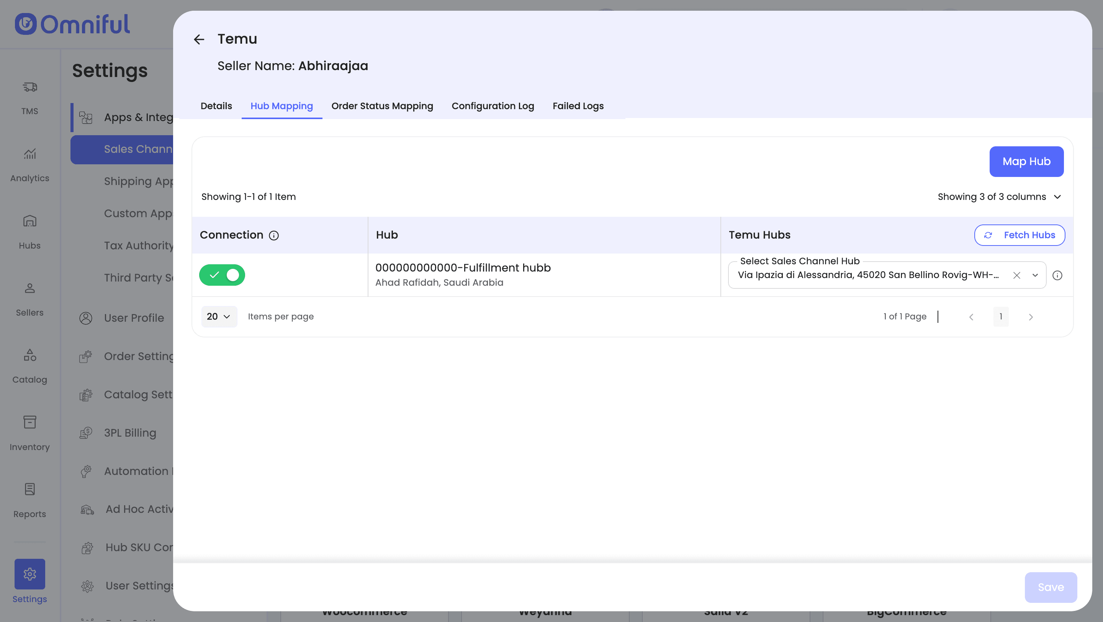Image resolution: width=1103 pixels, height=622 pixels.
Task: Expand the Select Sales Channel Hub dropdown
Action: 1035,275
